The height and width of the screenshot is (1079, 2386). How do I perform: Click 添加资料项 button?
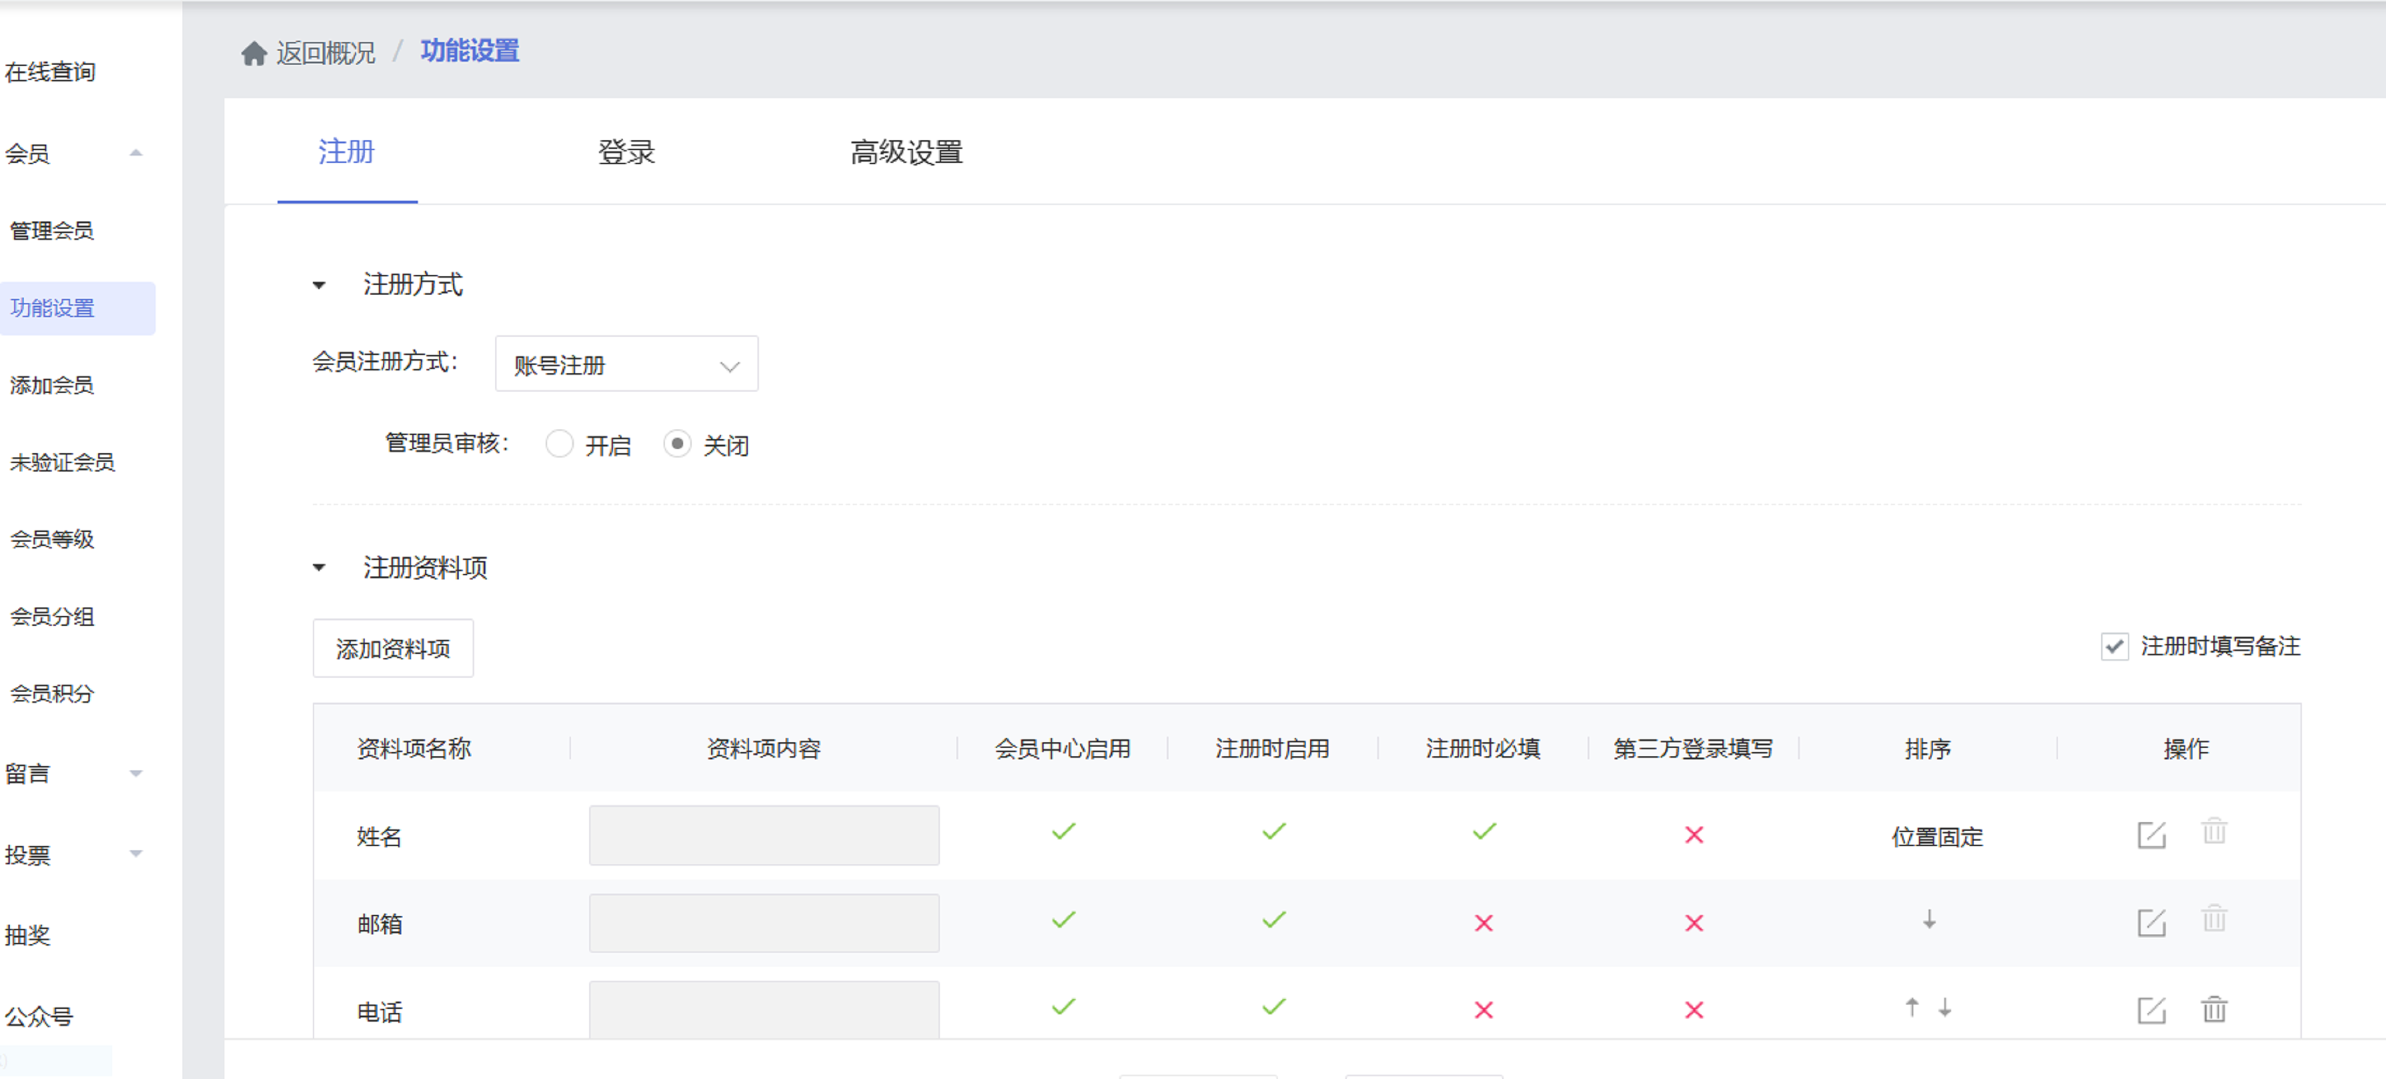[393, 648]
